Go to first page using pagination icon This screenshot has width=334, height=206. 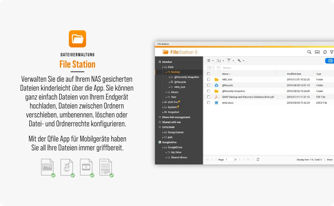point(207,160)
